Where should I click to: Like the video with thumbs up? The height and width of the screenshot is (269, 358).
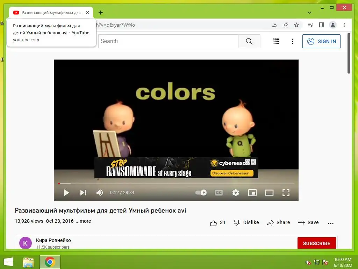[x=217, y=222]
